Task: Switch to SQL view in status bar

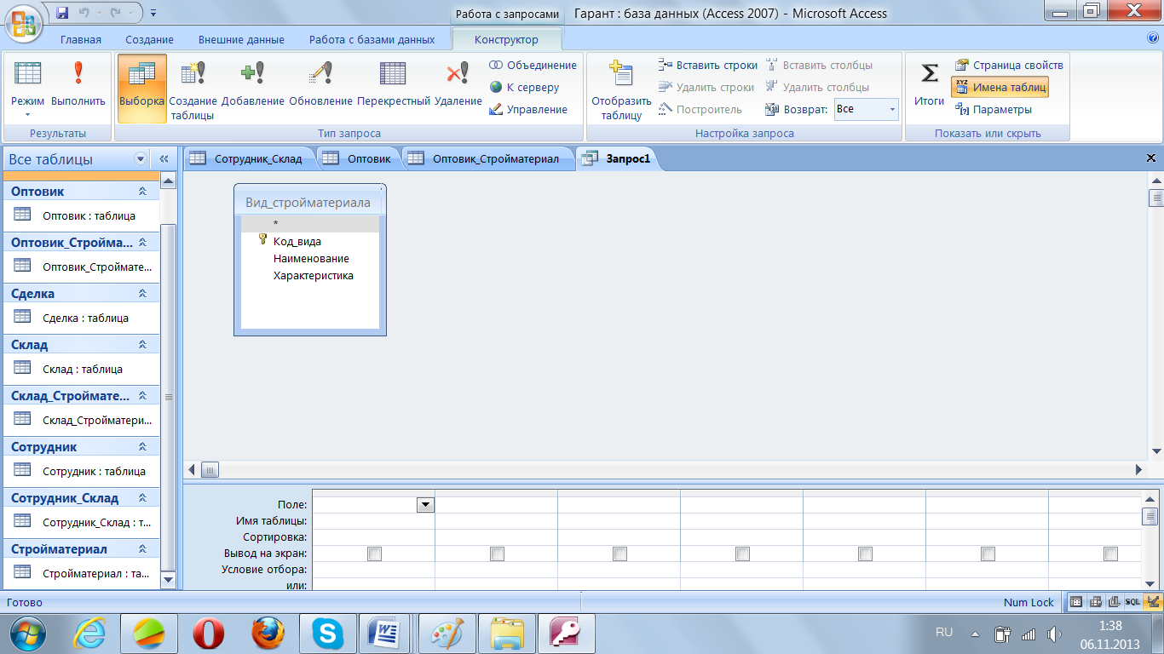Action: 1132,602
